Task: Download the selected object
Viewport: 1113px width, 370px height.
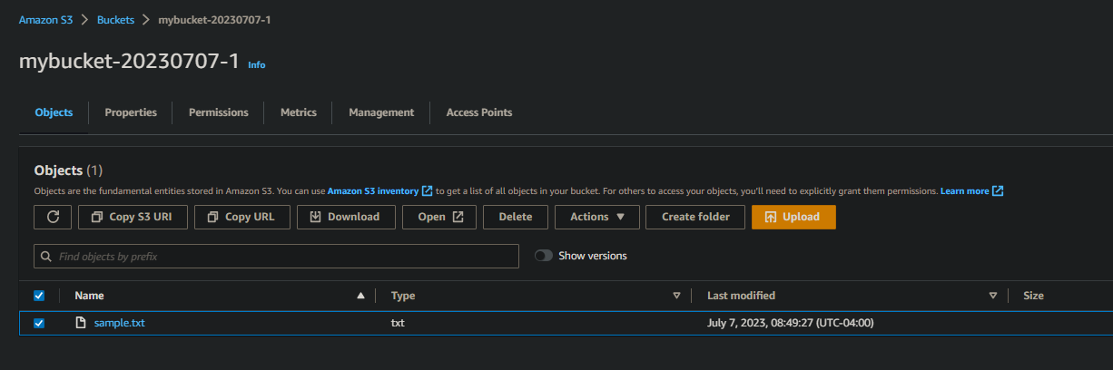Action: pos(346,217)
